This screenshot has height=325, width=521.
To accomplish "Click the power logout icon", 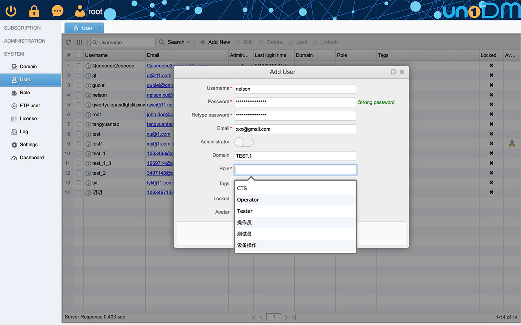I will tap(11, 11).
